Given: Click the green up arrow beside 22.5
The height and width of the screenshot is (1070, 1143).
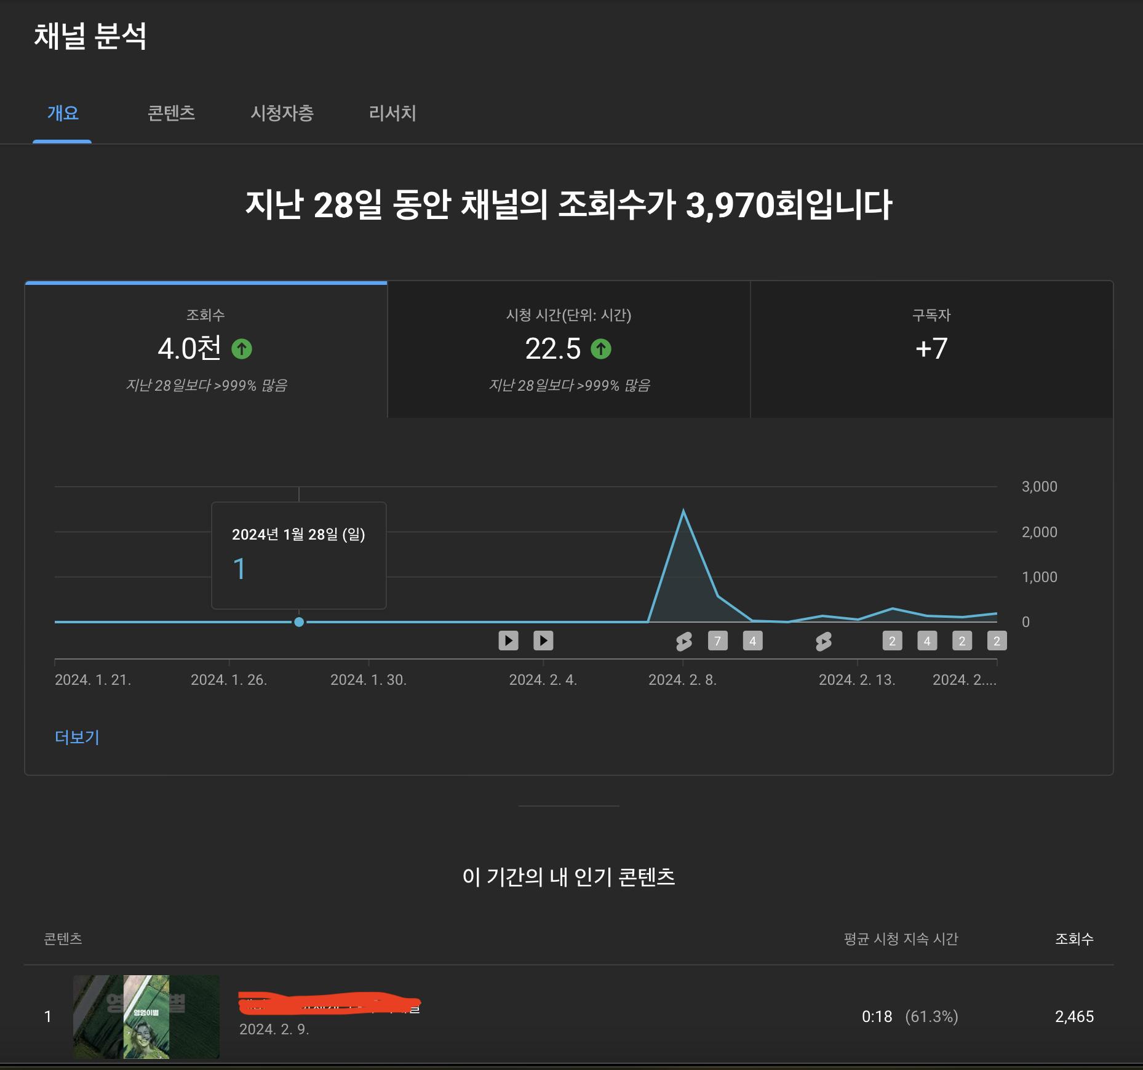Looking at the screenshot, I should [601, 349].
